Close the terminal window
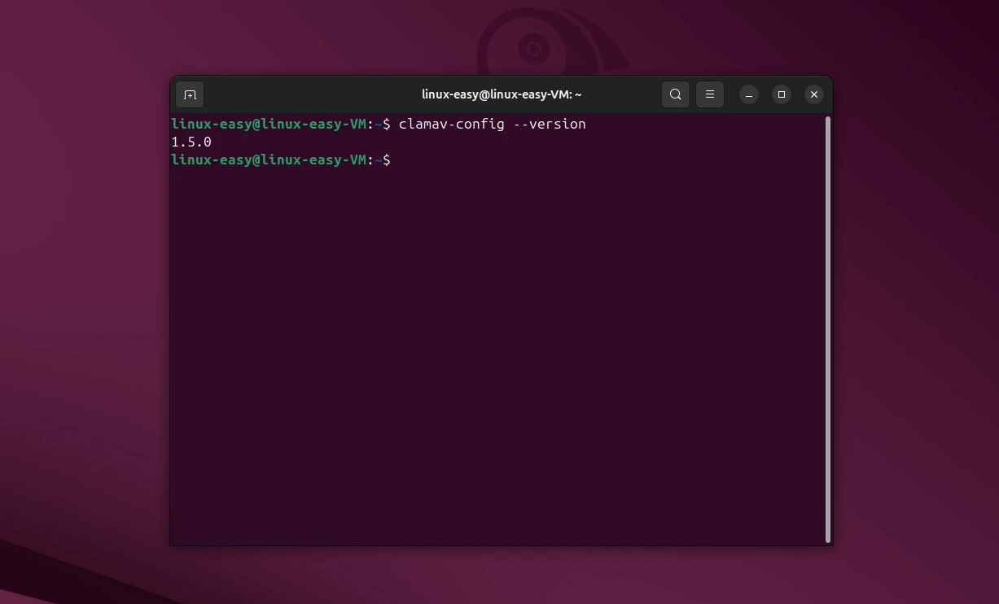 [813, 94]
